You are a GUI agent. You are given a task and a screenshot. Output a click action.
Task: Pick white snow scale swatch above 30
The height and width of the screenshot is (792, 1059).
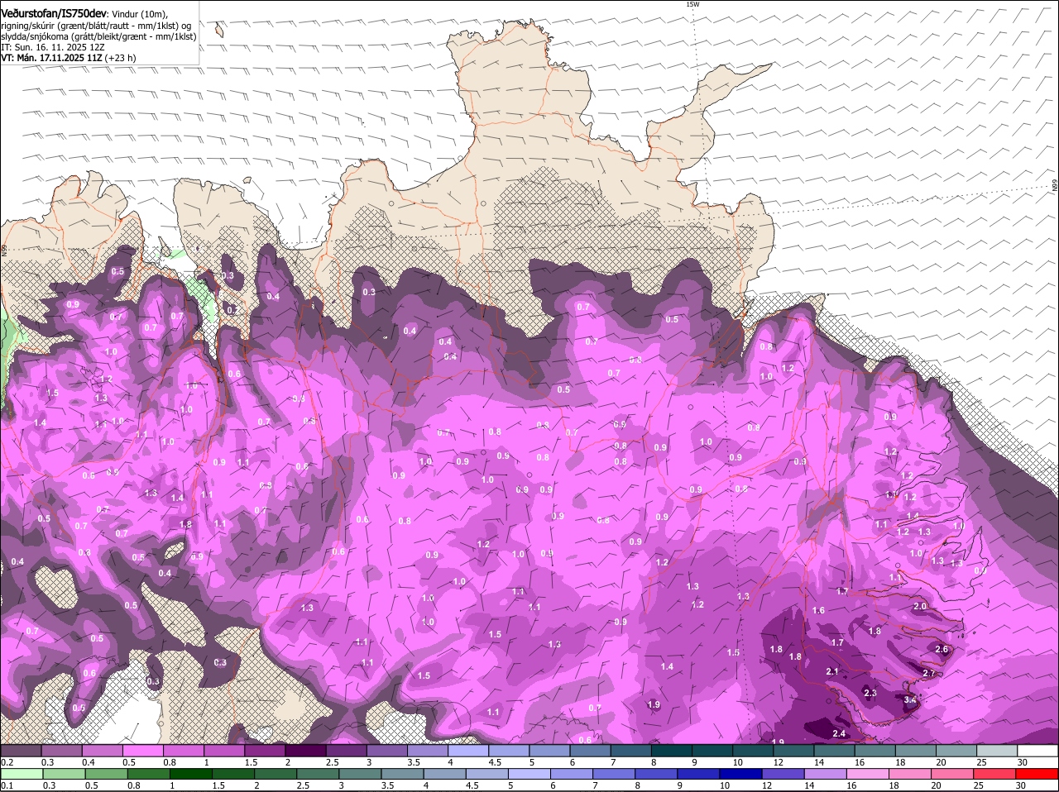[x=1038, y=751]
